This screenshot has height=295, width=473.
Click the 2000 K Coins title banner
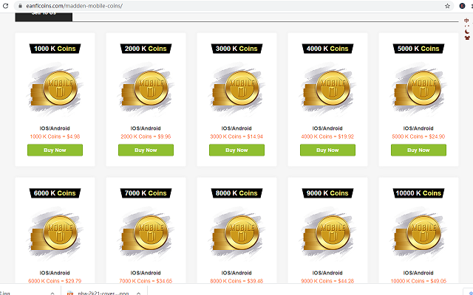coord(146,49)
